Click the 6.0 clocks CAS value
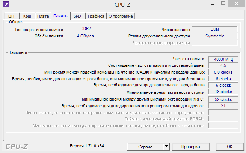The height and width of the screenshot is (153, 246). point(223,72)
